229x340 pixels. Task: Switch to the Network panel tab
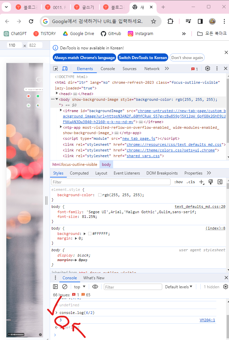[x=152, y=69]
